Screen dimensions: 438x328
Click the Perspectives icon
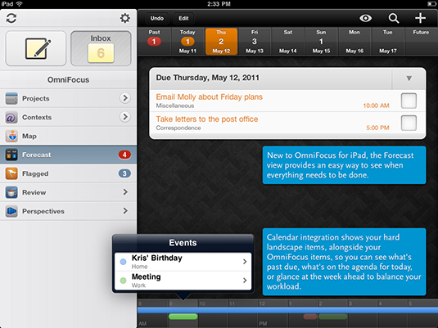(x=11, y=211)
